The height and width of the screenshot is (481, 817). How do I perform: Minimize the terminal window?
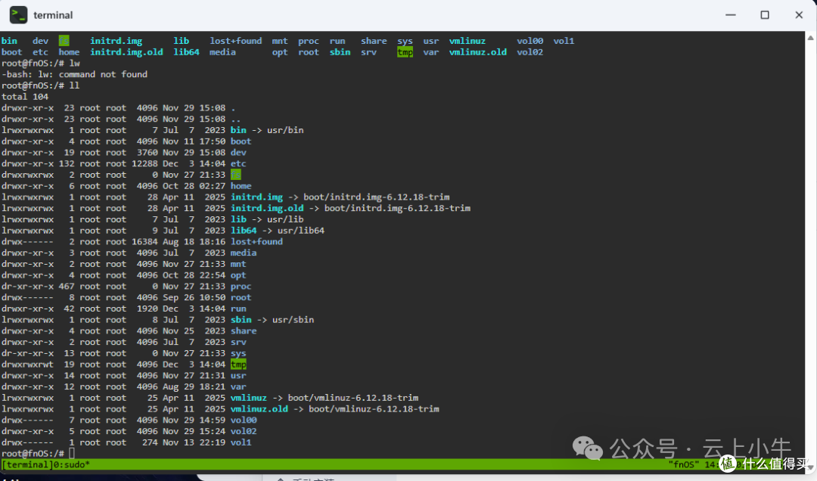tap(731, 15)
